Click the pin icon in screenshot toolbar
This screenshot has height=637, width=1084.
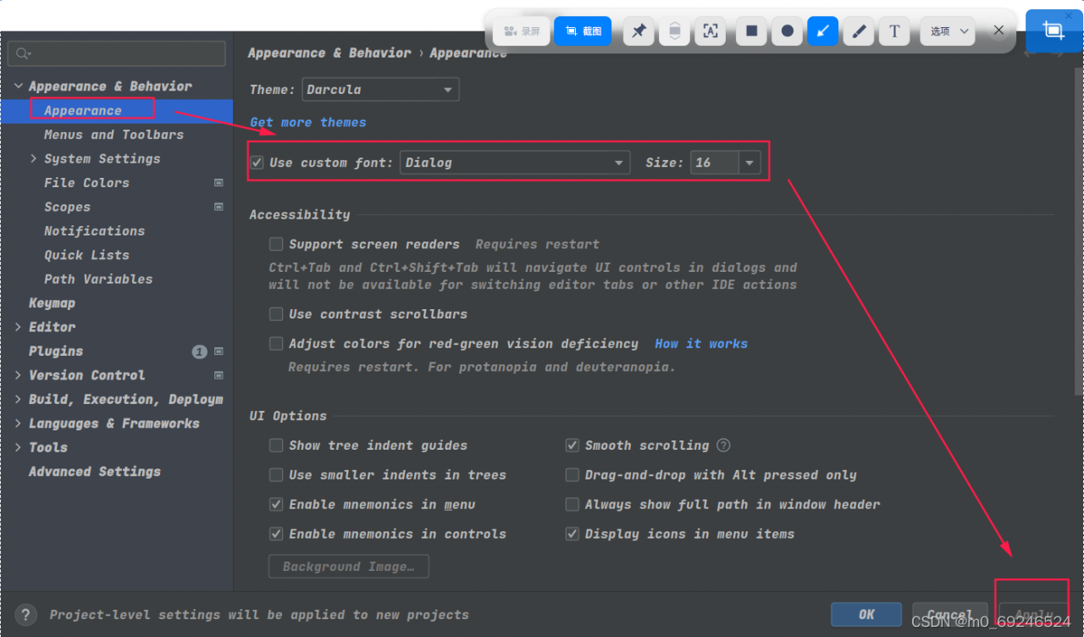(x=639, y=31)
